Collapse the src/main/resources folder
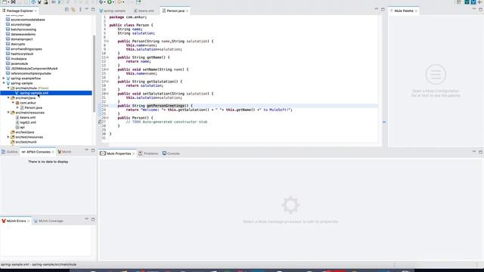The width and height of the screenshot is (484, 272). 8,113
